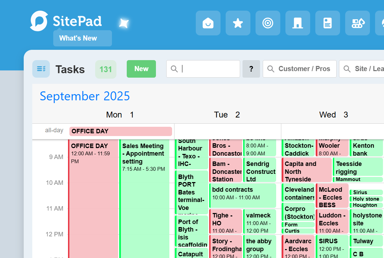The width and height of the screenshot is (384, 258).
Task: Open the Curtis event
Action: click(x=298, y=231)
